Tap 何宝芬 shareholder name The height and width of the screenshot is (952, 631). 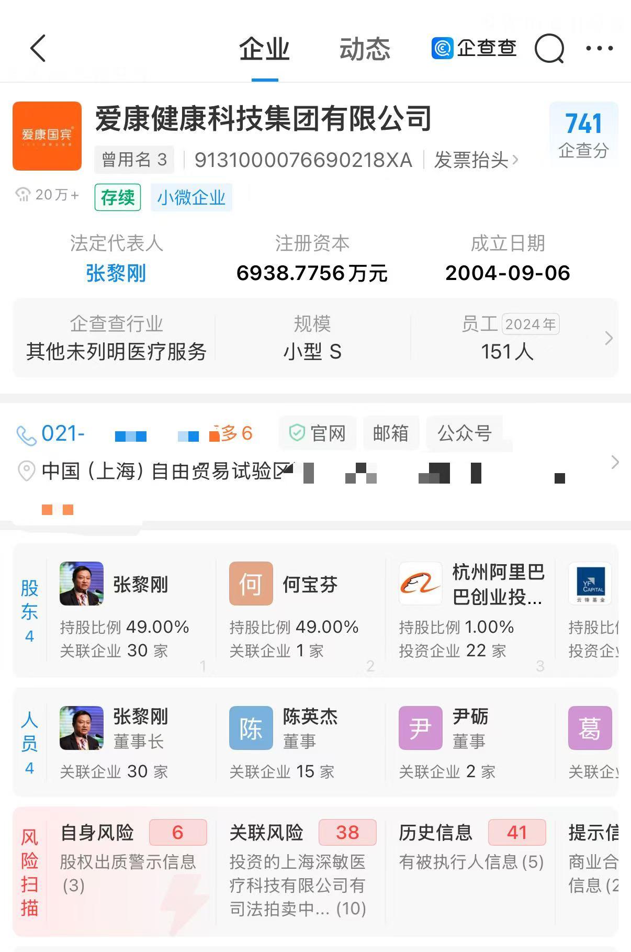[310, 585]
